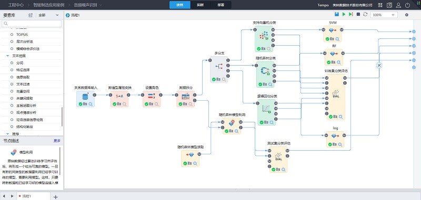This screenshot has height=200, width=421.
Task: Open the user profile icon
Action: point(398,5)
